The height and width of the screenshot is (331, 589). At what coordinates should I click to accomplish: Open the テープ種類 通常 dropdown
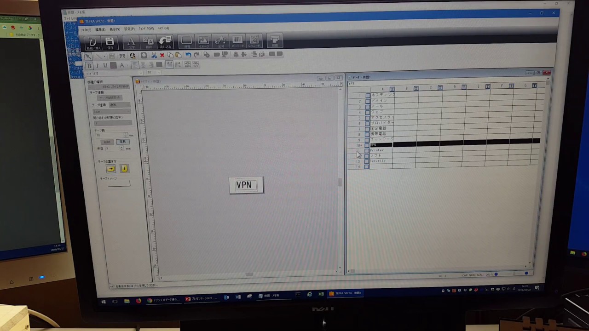tap(120, 105)
